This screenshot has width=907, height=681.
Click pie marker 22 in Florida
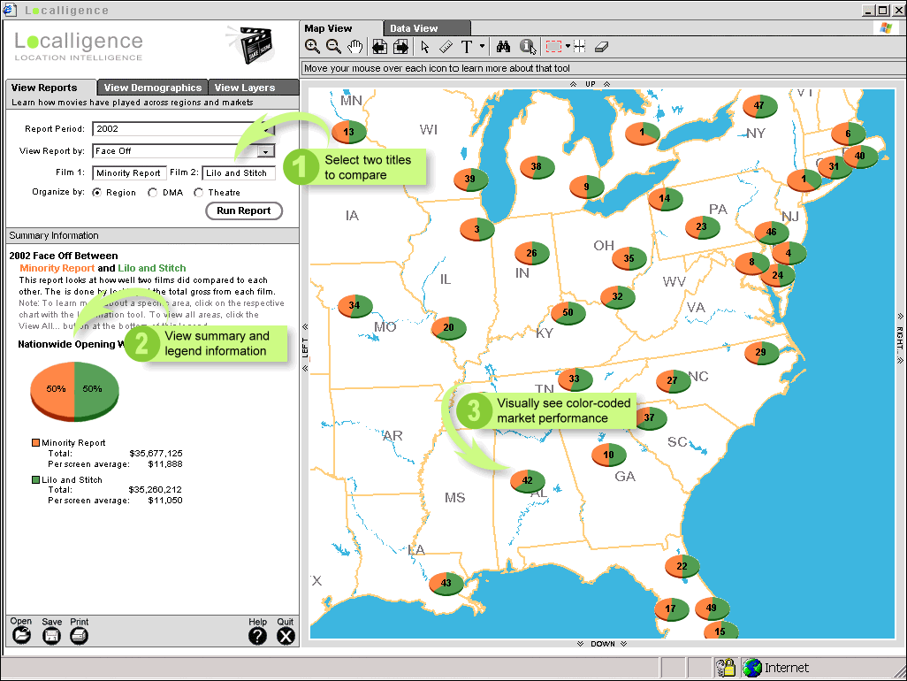click(682, 566)
